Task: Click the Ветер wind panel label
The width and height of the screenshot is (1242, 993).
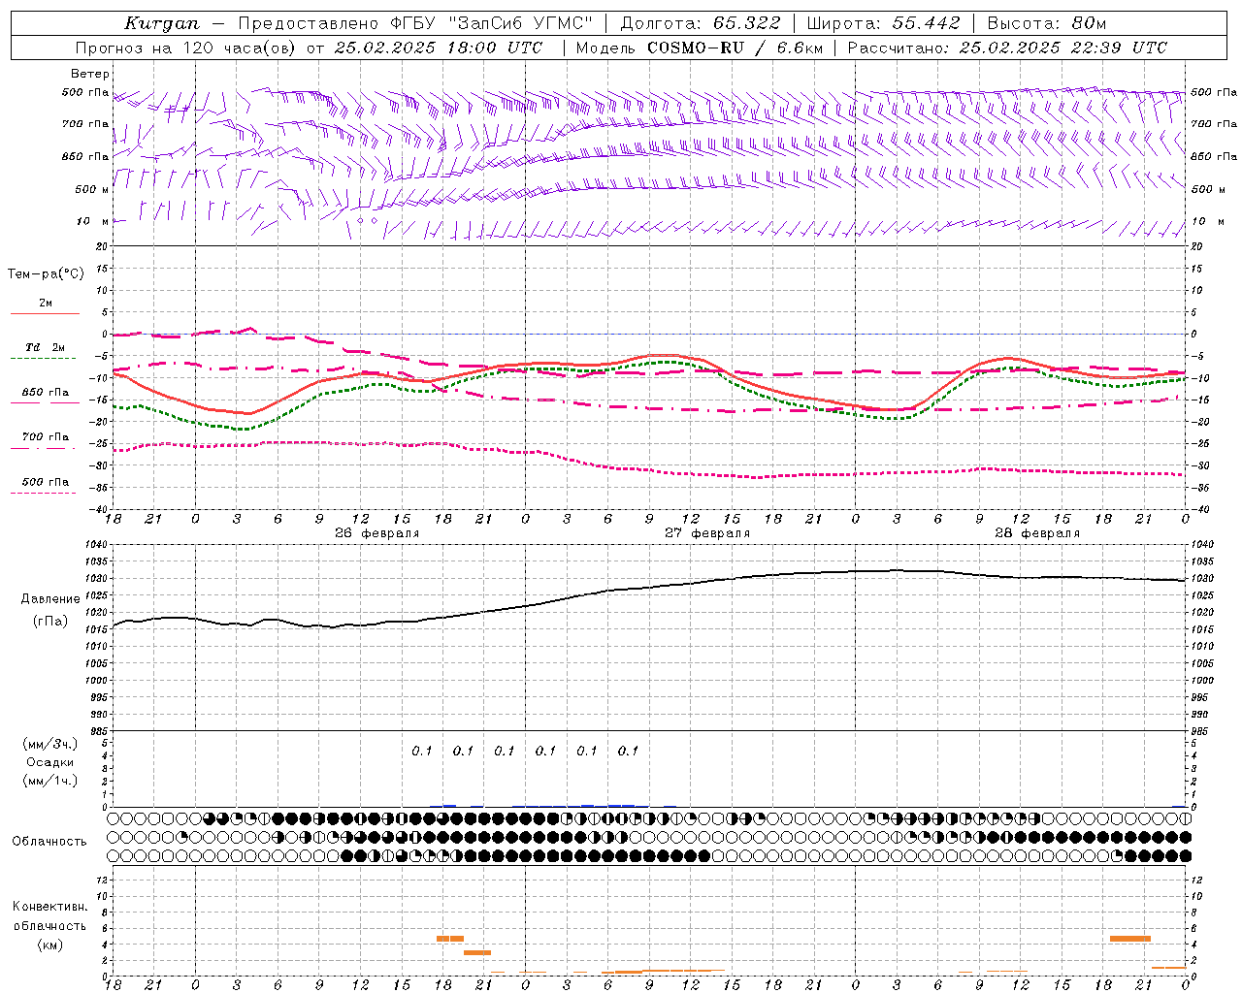Action: tap(89, 74)
